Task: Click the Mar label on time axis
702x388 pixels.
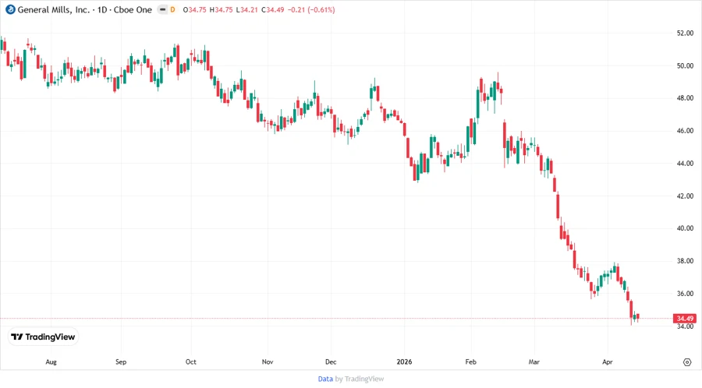Action: [x=534, y=362]
